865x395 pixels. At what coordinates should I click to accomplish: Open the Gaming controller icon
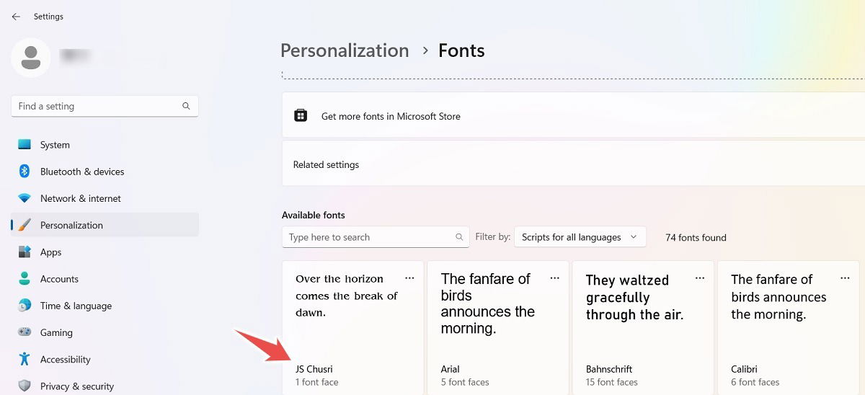click(x=25, y=332)
